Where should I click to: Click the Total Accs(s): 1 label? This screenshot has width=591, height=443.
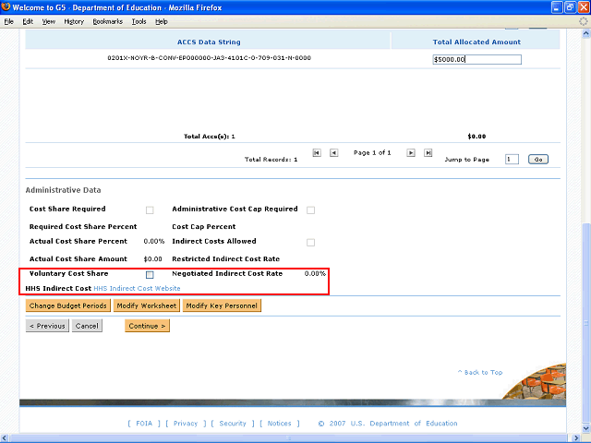point(210,137)
